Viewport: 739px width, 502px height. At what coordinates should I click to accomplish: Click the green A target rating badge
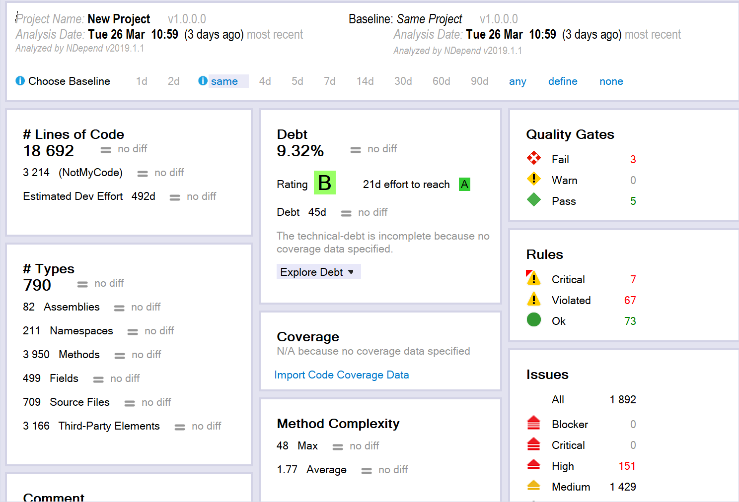coord(464,185)
